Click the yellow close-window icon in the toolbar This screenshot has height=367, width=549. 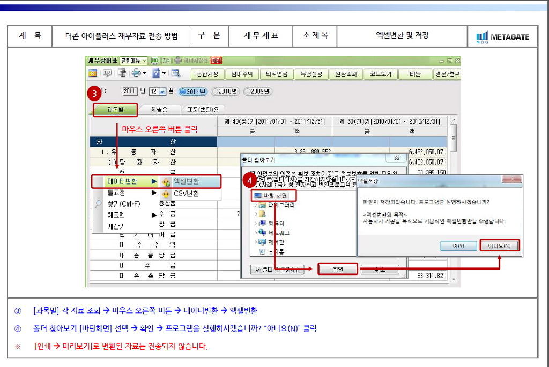point(93,73)
